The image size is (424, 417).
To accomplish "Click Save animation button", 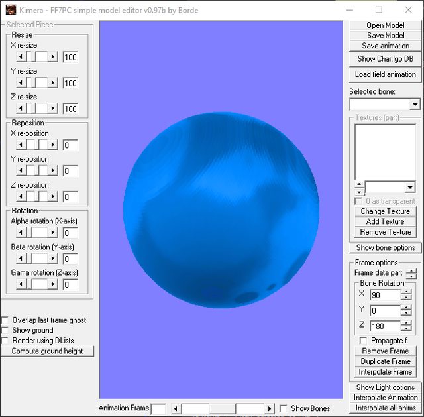I will pos(386,46).
